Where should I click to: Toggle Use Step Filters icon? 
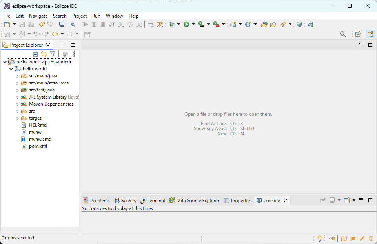160,24
